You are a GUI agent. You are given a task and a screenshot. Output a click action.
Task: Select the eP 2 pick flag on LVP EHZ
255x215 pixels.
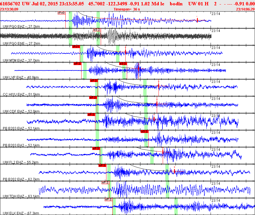click(x=78, y=64)
